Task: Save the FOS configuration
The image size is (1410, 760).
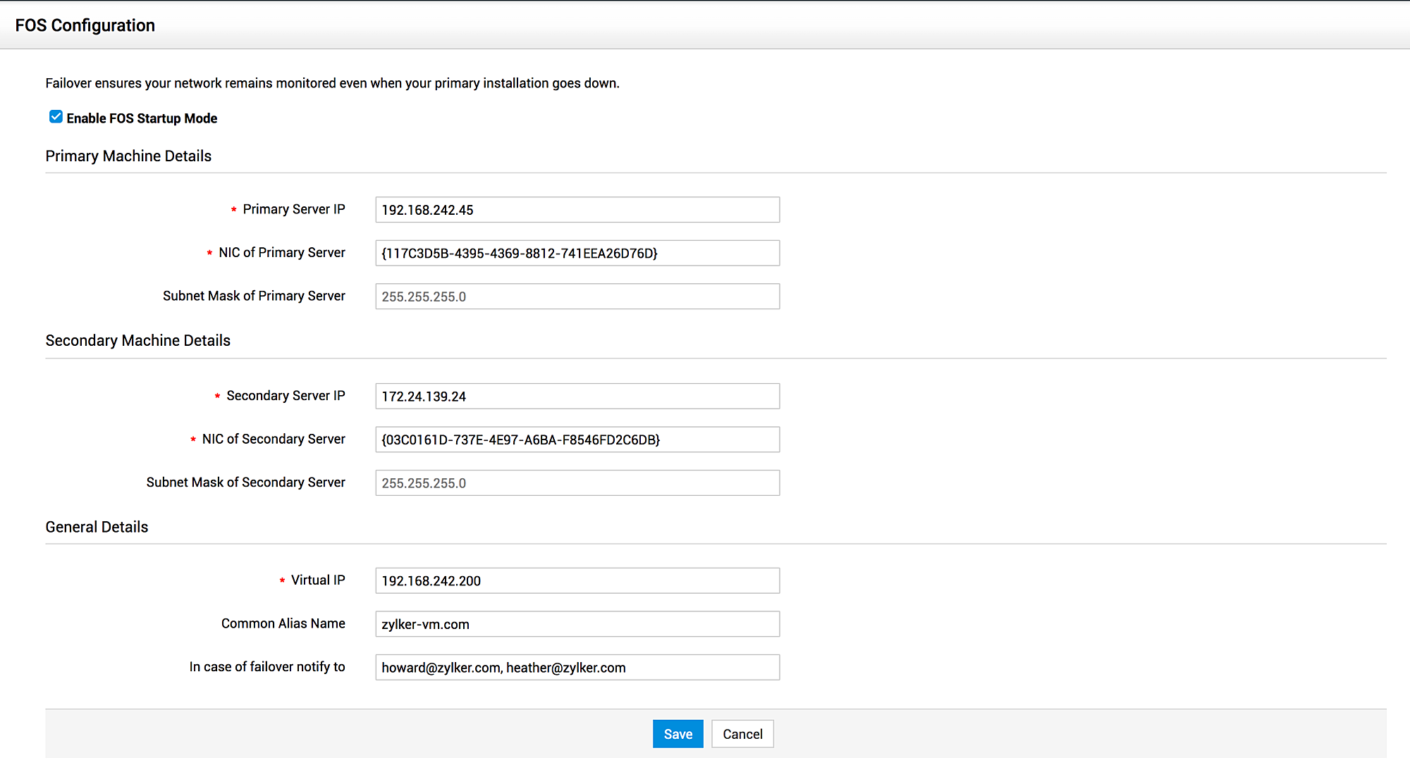Action: coord(678,734)
